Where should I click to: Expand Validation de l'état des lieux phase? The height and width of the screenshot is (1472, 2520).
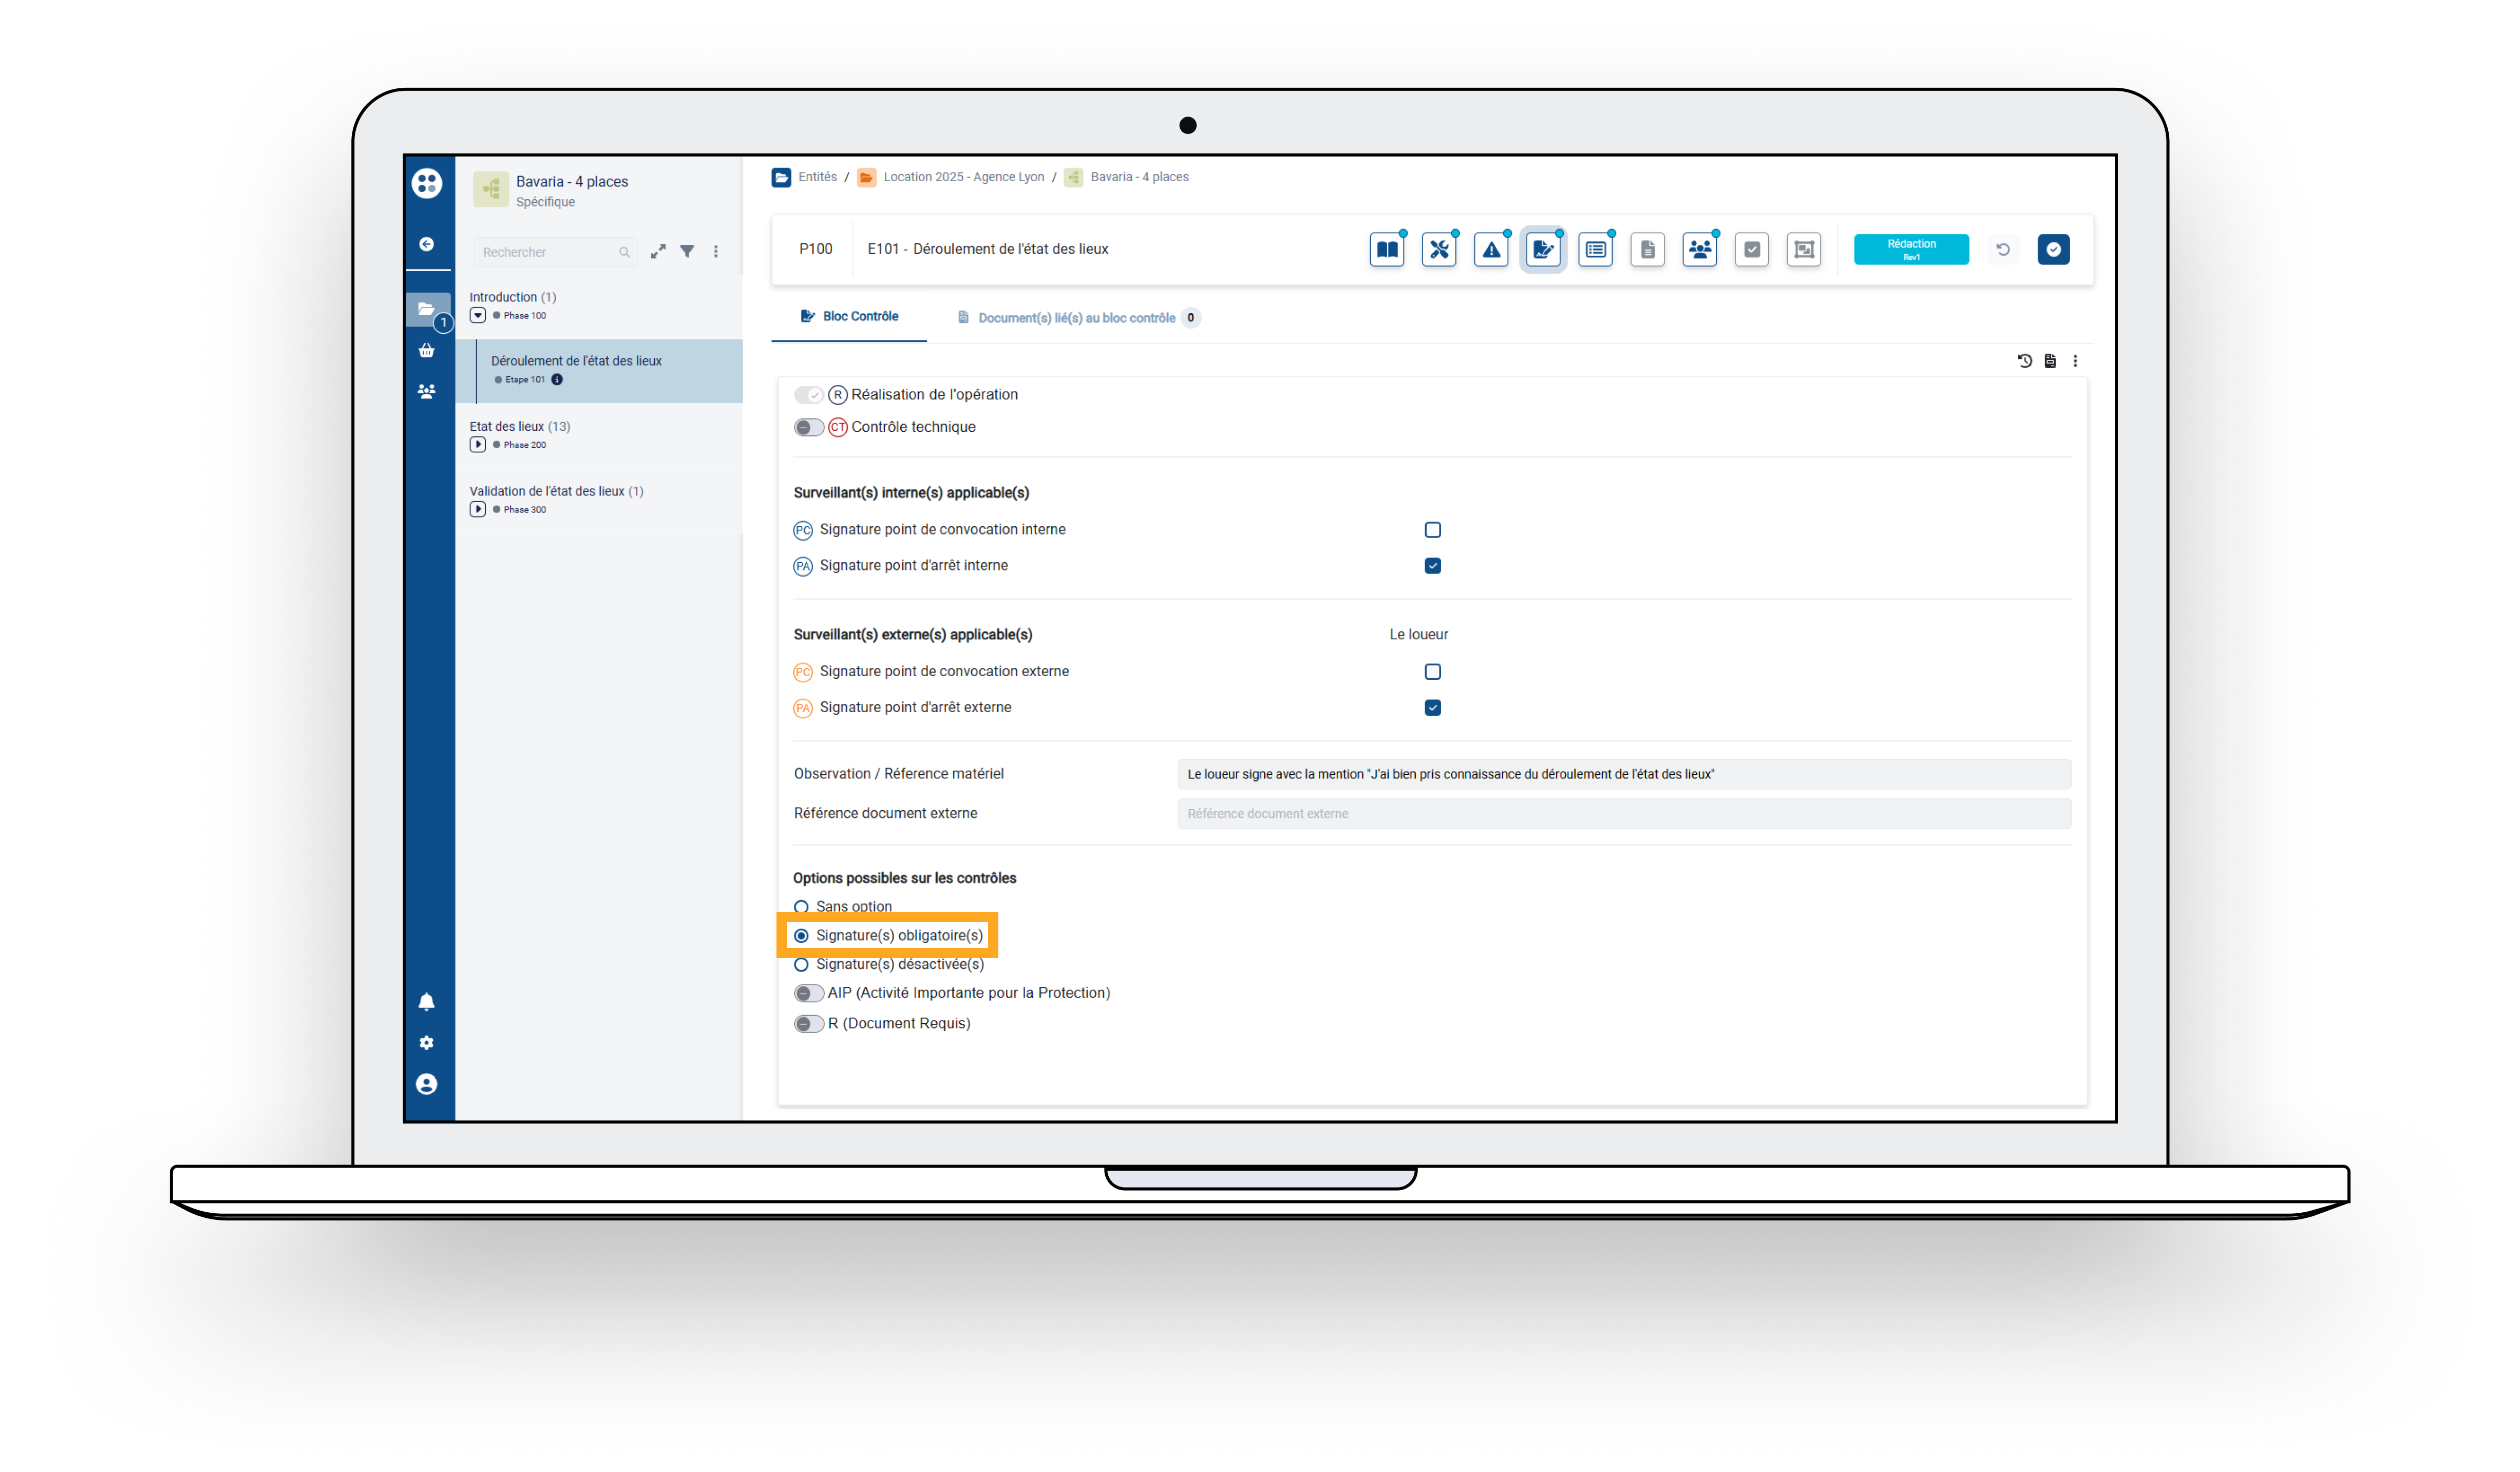tap(478, 510)
